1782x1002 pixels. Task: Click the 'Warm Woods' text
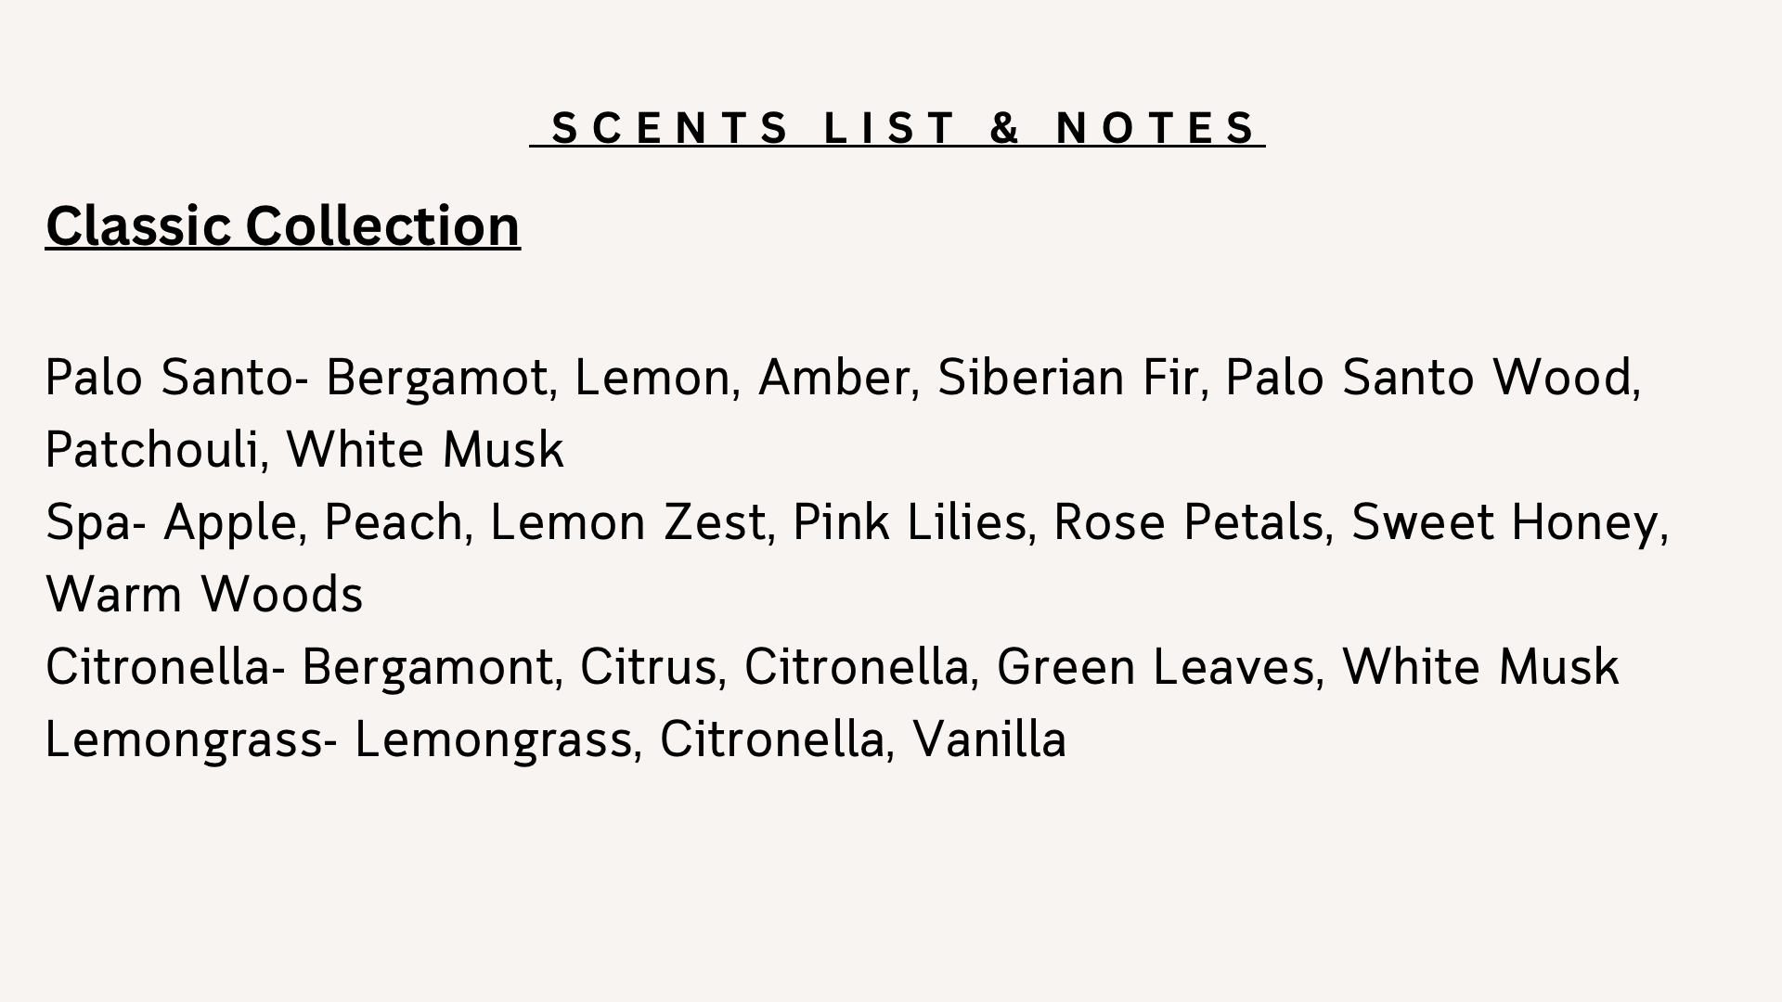204,595
